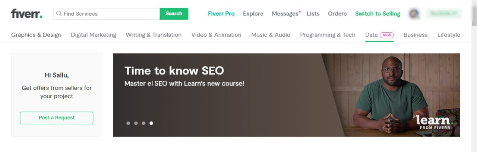Click the Time to know SEO banner

pos(287,95)
